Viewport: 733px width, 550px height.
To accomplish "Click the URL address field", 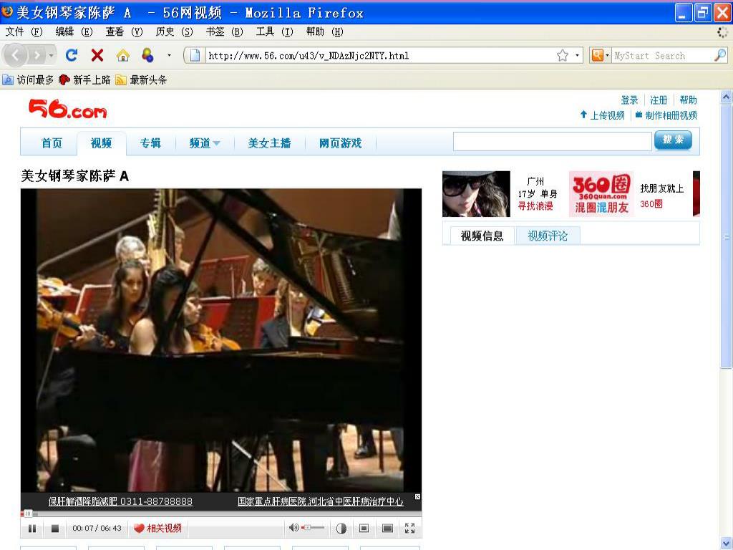I will coord(381,56).
